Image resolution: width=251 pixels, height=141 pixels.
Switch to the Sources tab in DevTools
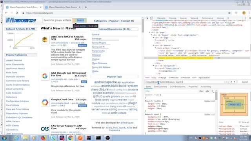183,18
